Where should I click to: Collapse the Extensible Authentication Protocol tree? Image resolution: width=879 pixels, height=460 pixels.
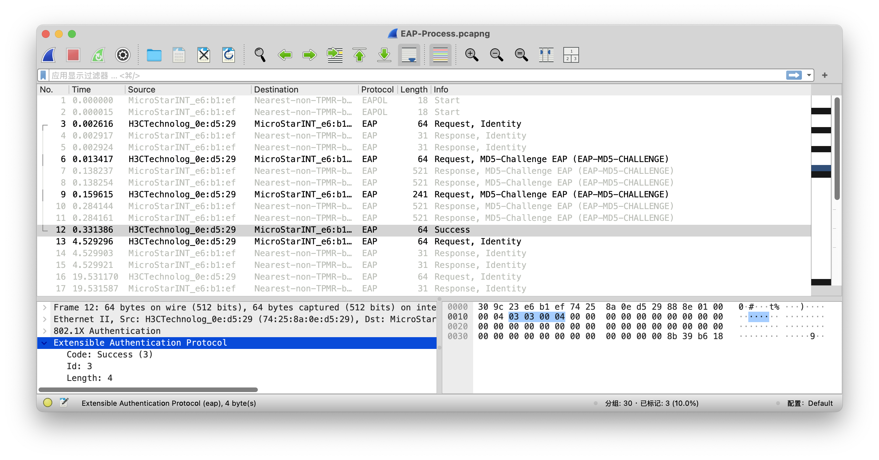[x=44, y=343]
